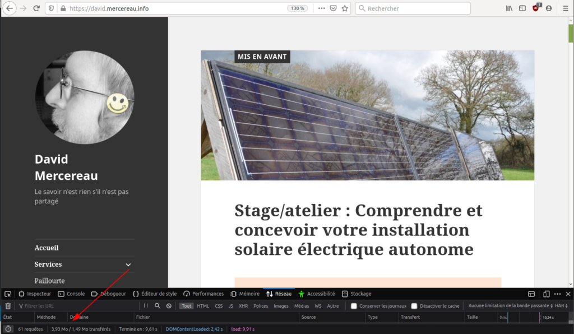Click the request blocking icon
The width and height of the screenshot is (574, 334).
pyautogui.click(x=169, y=306)
